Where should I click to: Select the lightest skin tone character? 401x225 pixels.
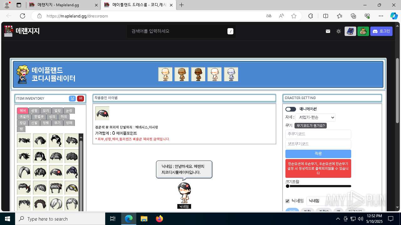tap(165, 74)
